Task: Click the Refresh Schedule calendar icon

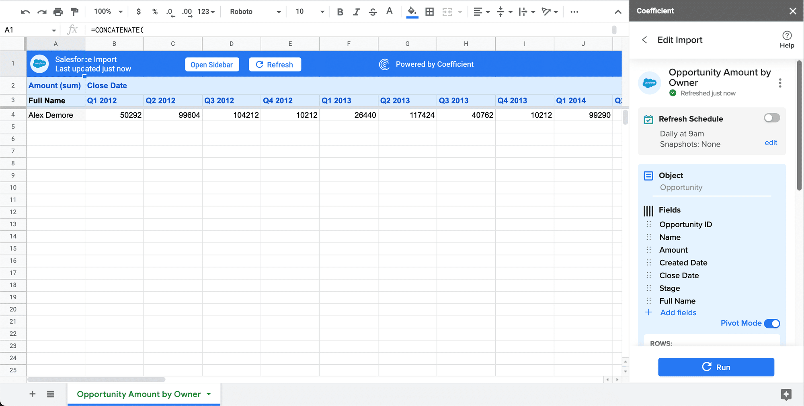Action: click(648, 119)
